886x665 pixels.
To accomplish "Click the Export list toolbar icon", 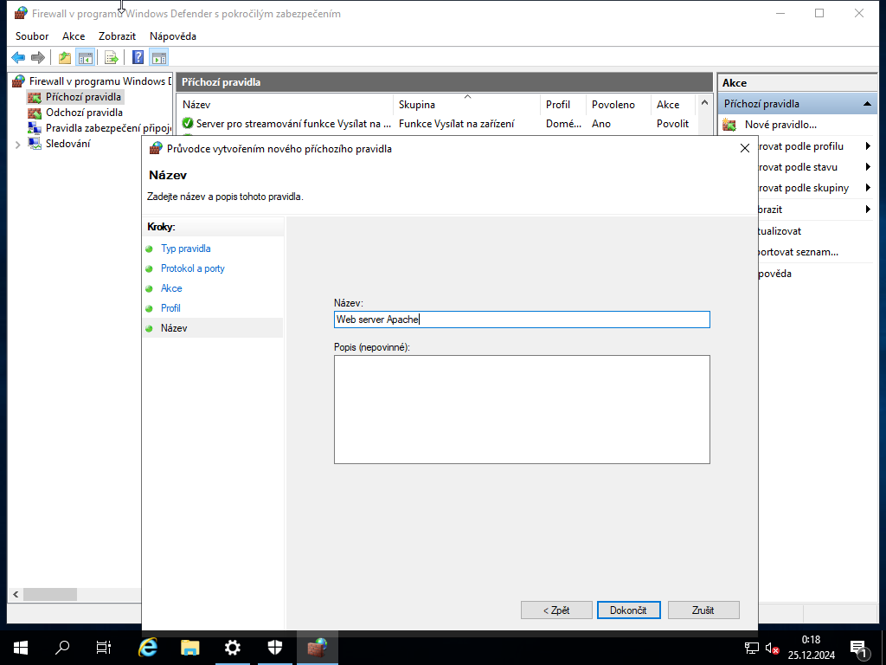I will click(112, 57).
